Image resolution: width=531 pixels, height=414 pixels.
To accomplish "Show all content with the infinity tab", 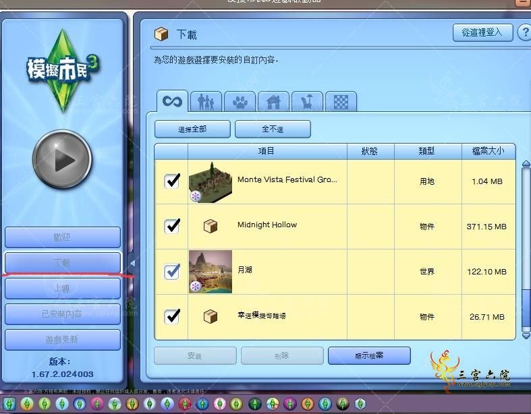I will coord(172,101).
